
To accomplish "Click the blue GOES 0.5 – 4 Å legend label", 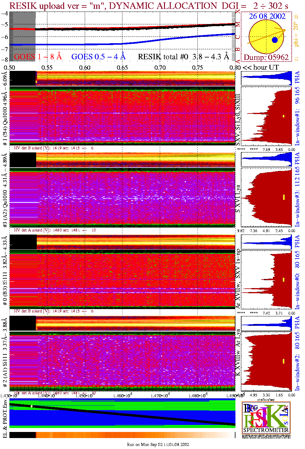I will pos(98,57).
